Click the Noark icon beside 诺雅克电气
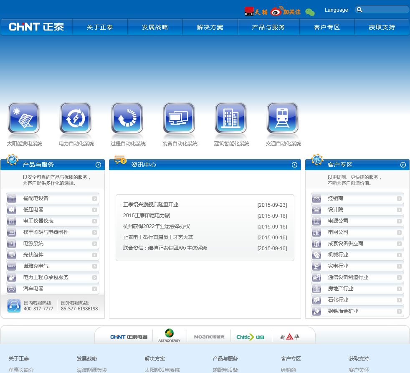410x373 pixels. [x=12, y=266]
